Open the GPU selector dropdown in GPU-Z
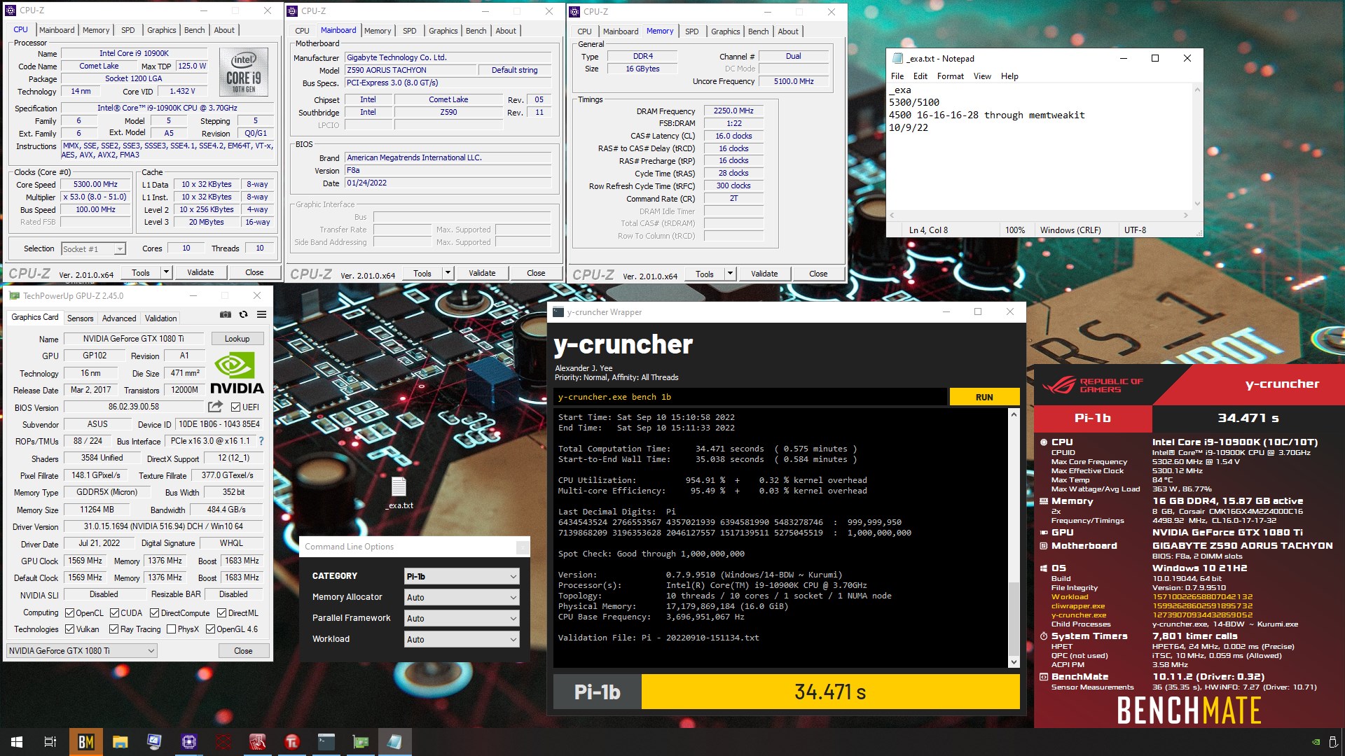This screenshot has width=1345, height=756. (x=81, y=651)
